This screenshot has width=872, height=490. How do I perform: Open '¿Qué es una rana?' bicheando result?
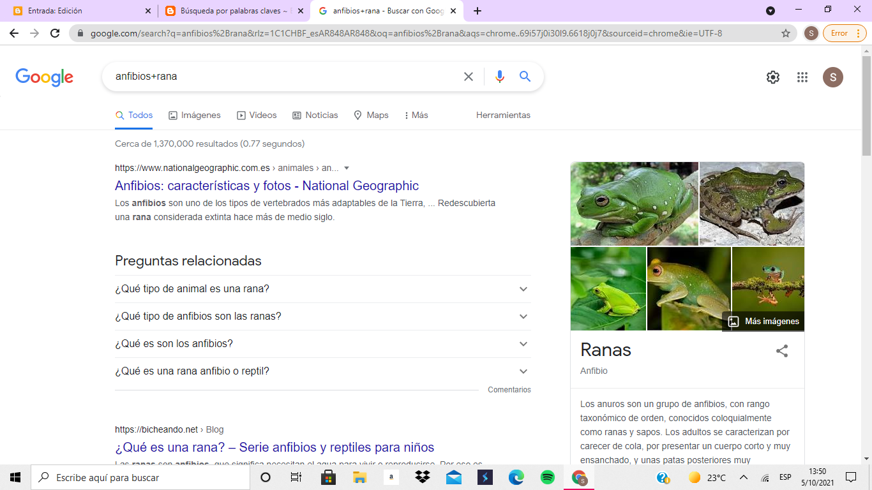pyautogui.click(x=274, y=447)
